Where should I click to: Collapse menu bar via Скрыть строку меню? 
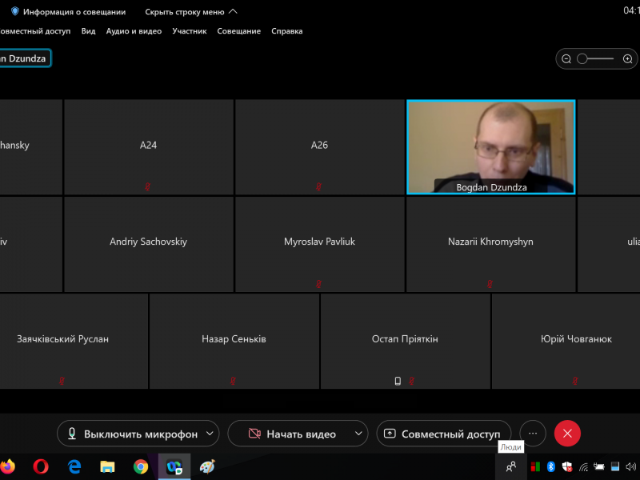(x=191, y=12)
